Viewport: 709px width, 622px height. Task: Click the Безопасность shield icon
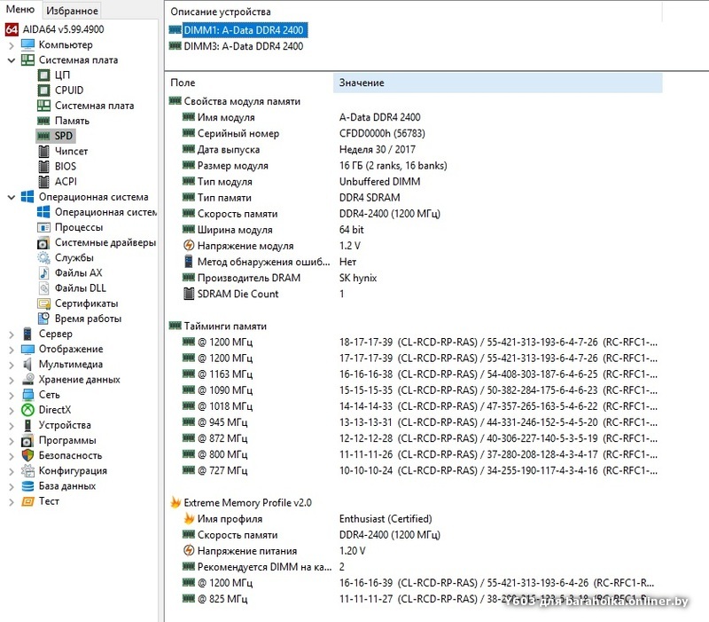pos(27,456)
